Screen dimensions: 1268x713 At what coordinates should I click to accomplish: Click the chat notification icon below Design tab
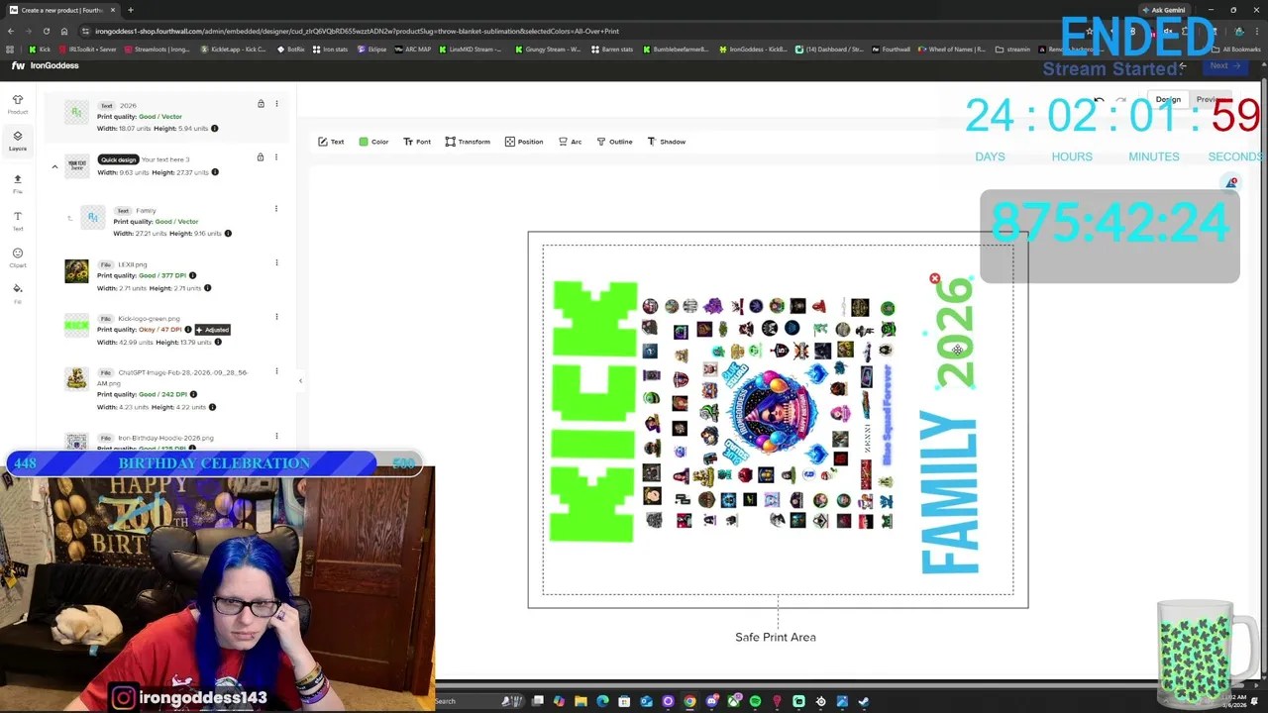(1231, 183)
